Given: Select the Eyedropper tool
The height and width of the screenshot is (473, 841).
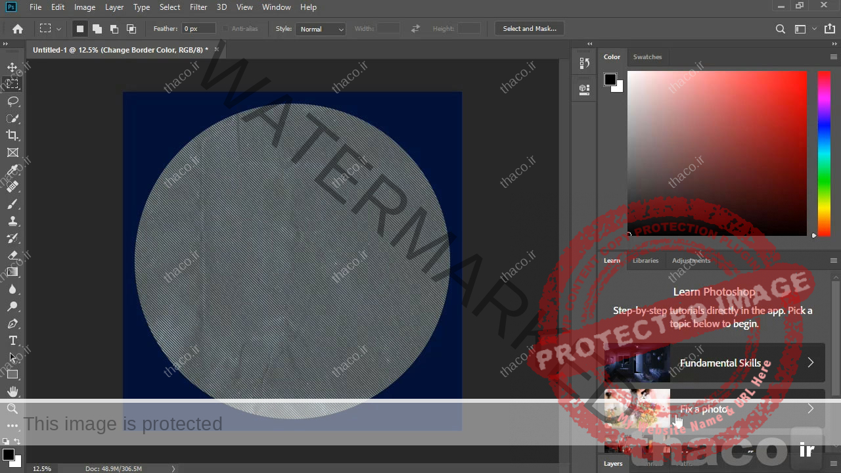Looking at the screenshot, I should 12,170.
